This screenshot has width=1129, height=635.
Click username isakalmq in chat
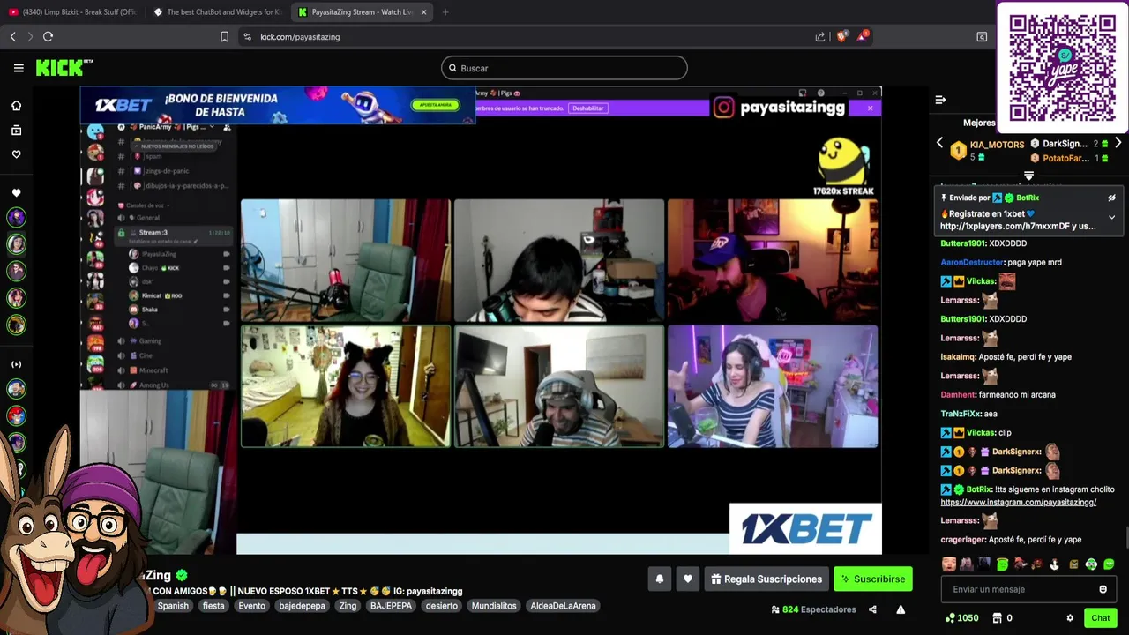[958, 357]
